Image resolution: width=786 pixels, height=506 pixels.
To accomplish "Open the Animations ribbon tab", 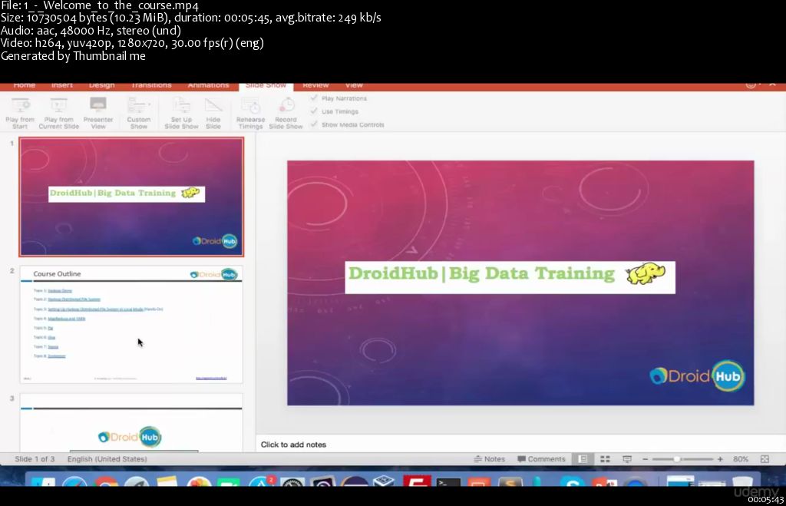I will coord(209,85).
